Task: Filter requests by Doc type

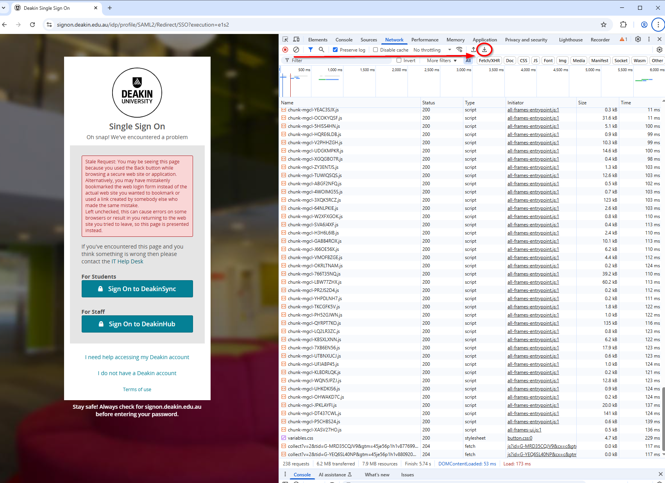Action: tap(510, 61)
